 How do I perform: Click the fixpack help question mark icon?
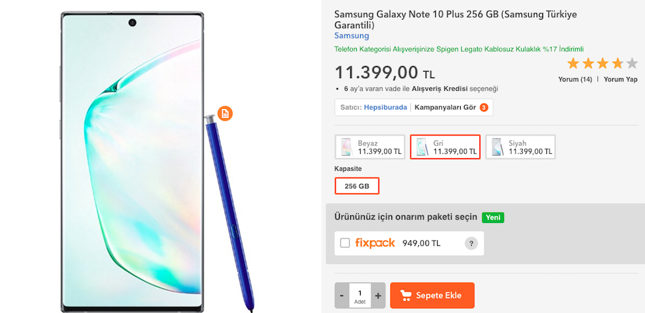click(471, 243)
